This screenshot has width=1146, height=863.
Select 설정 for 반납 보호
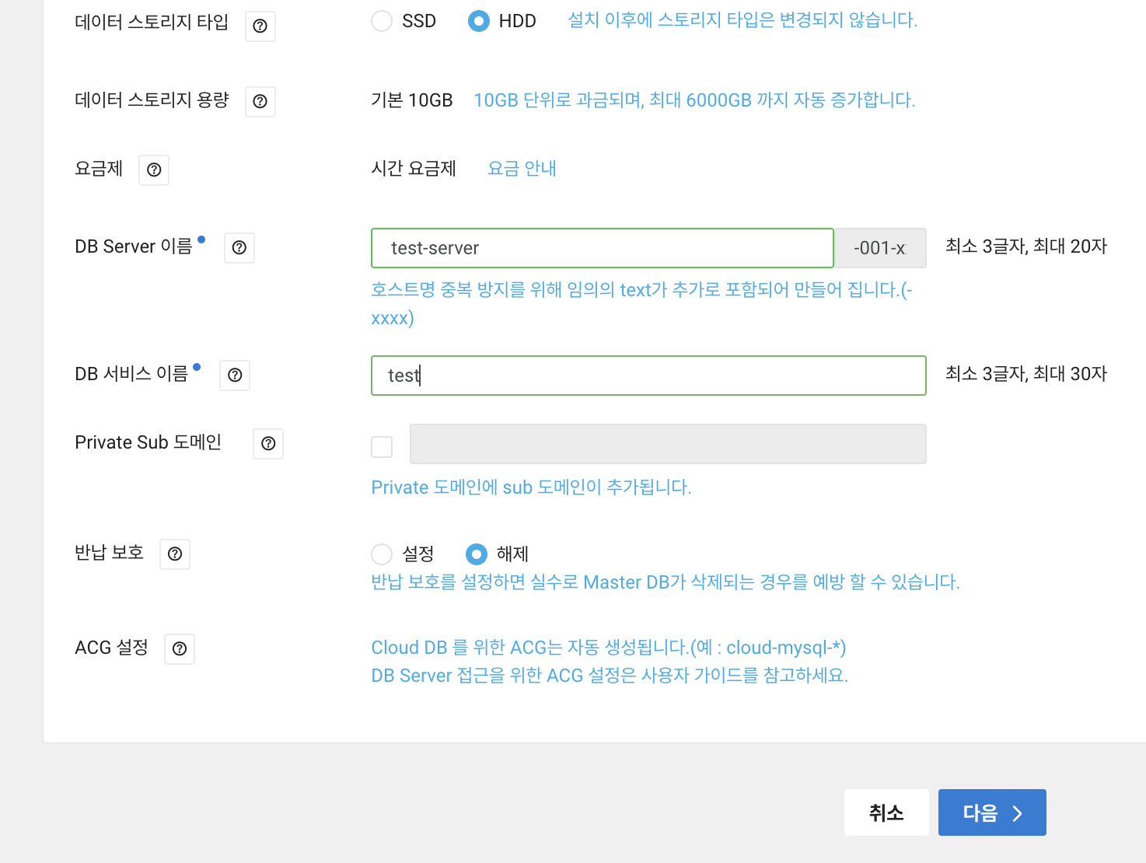point(382,554)
